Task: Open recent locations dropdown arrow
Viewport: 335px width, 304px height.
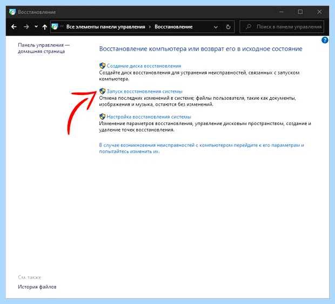Action: click(36, 26)
